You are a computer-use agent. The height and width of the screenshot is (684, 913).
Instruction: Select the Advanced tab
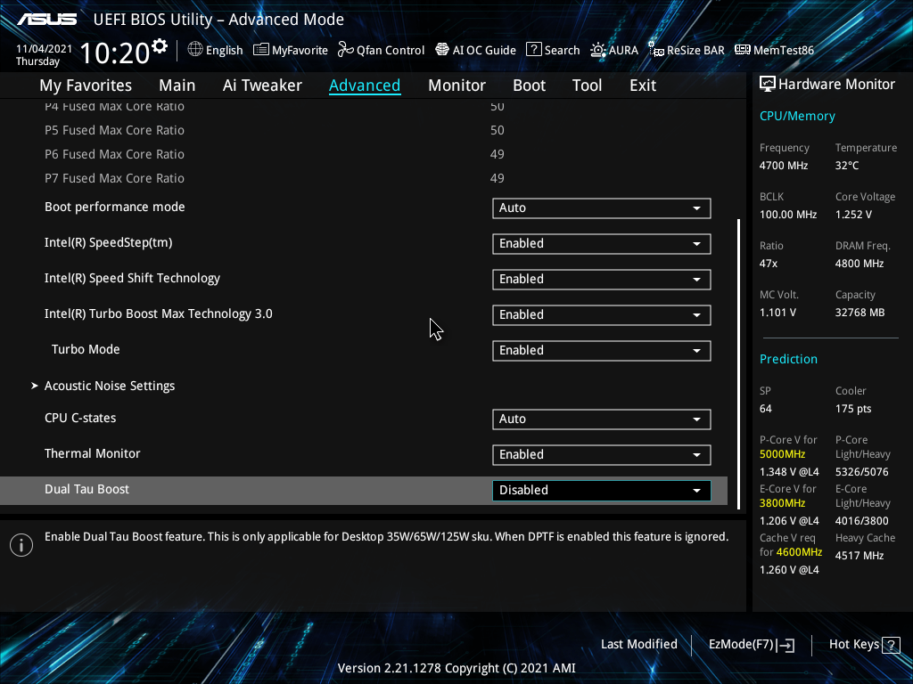click(365, 85)
